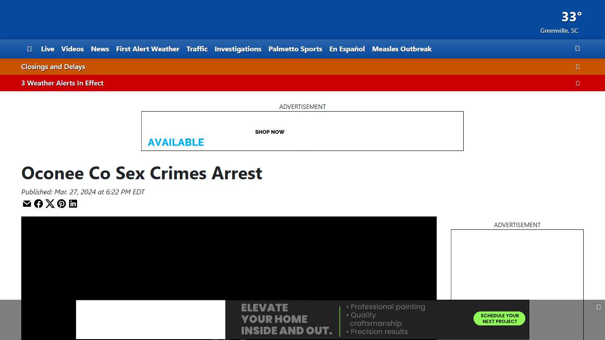Click Schedule Your Next Project
This screenshot has width=605, height=340.
[x=499, y=318]
